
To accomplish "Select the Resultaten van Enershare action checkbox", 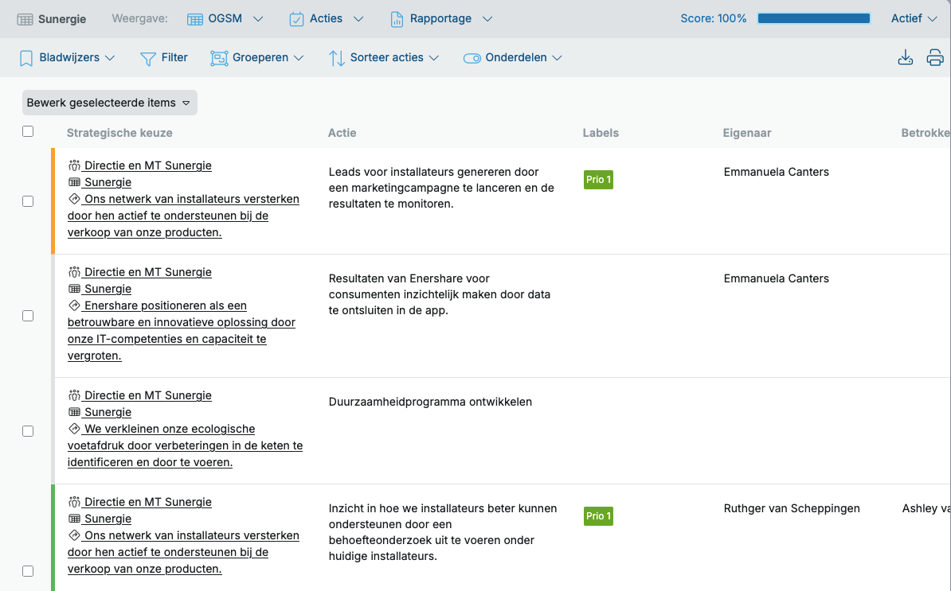I will 28,316.
